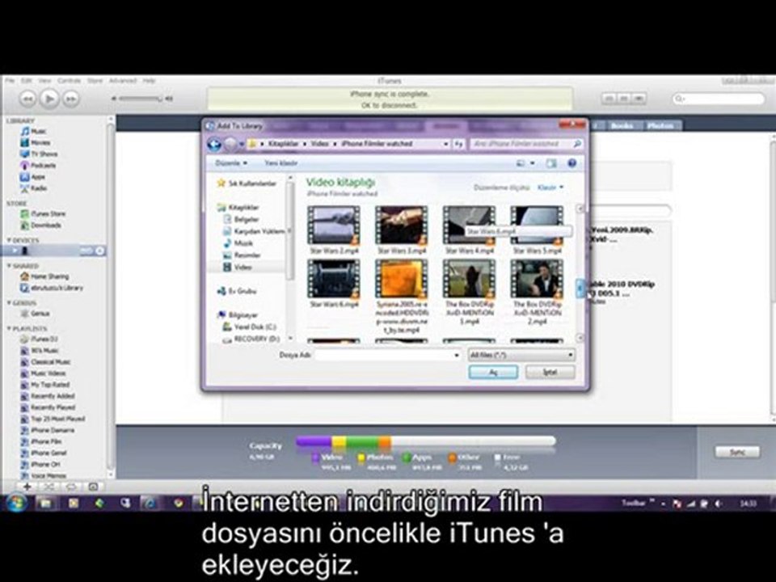Click the iTunes Previous track button
The height and width of the screenshot is (582, 776).
[x=27, y=99]
